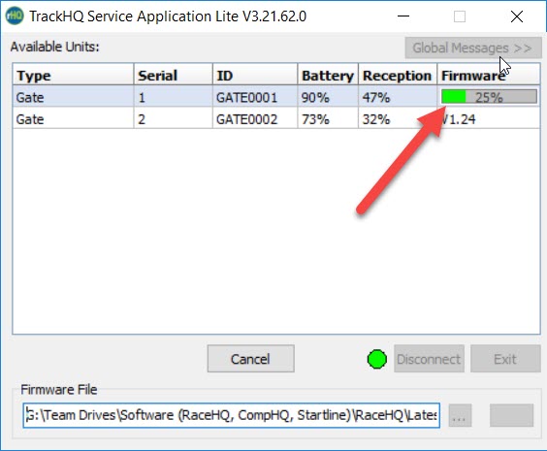Sort by Battery column header
This screenshot has width=547, height=451.
coord(328,75)
